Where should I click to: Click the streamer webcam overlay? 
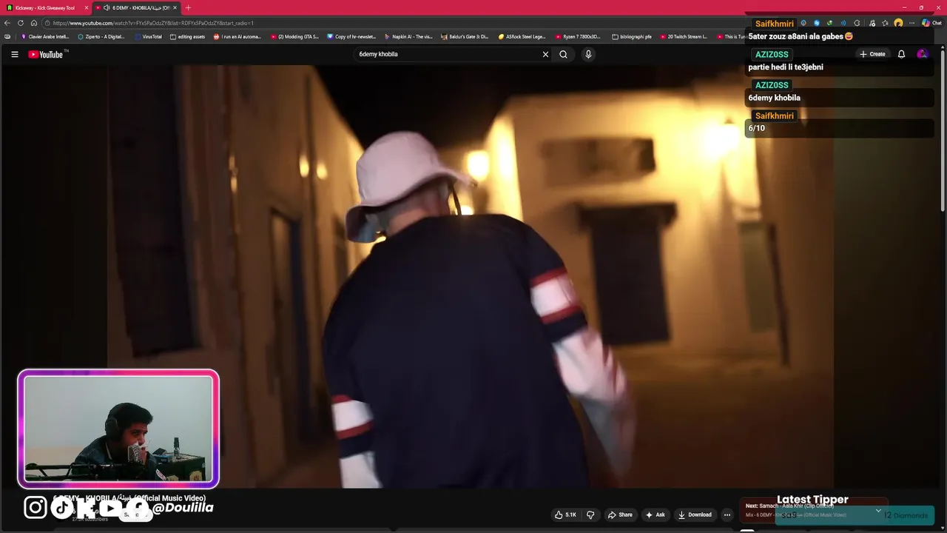coord(118,429)
